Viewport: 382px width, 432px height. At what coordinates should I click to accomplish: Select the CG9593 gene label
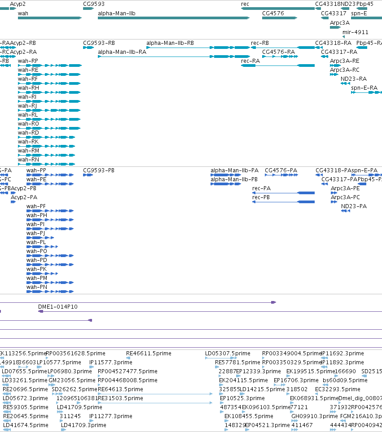[x=94, y=4]
